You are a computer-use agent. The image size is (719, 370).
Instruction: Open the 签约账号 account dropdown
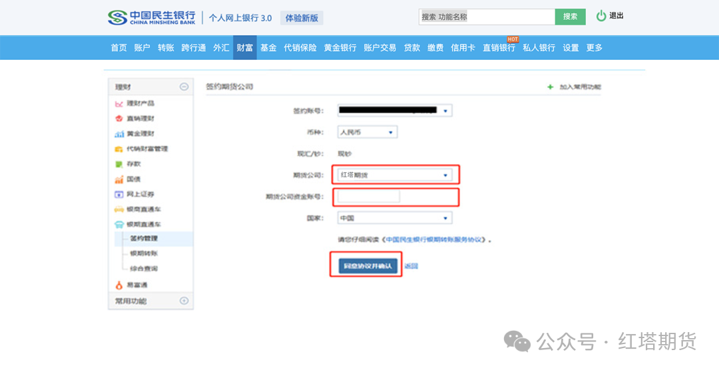[395, 111]
